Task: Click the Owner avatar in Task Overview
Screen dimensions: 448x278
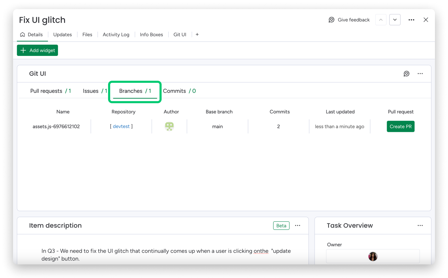Action: 373,256
